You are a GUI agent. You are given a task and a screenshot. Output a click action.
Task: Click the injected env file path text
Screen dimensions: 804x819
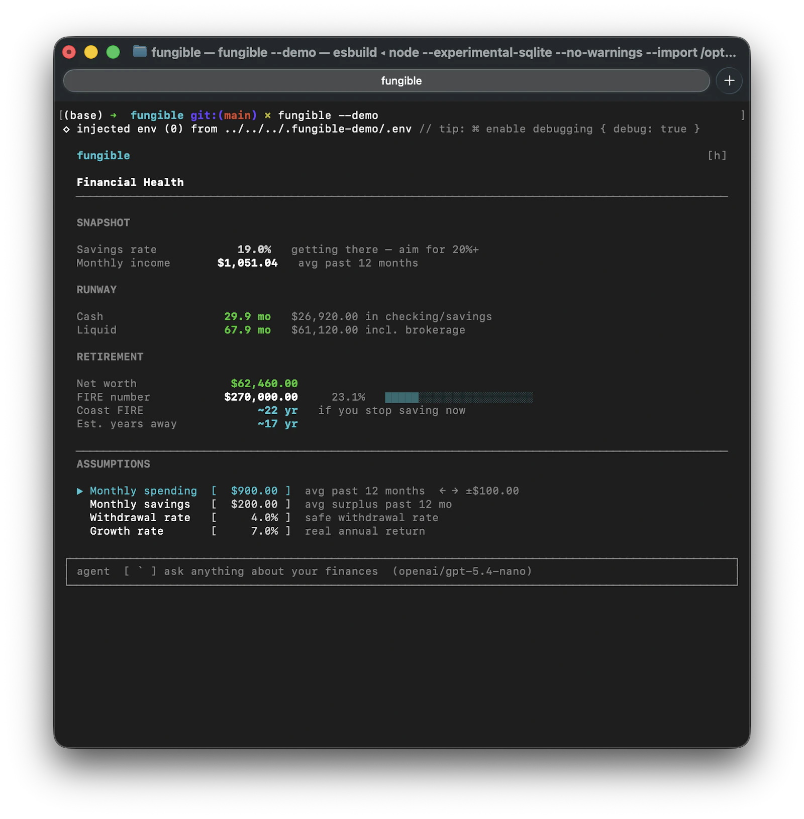(318, 129)
